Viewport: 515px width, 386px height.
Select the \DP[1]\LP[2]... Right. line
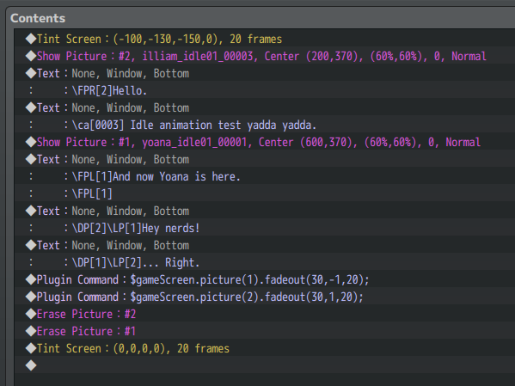click(265, 262)
